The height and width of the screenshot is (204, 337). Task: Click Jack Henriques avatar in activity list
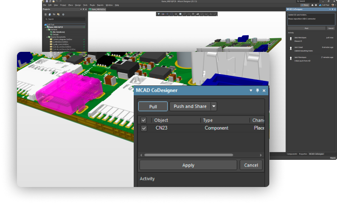tap(291, 38)
